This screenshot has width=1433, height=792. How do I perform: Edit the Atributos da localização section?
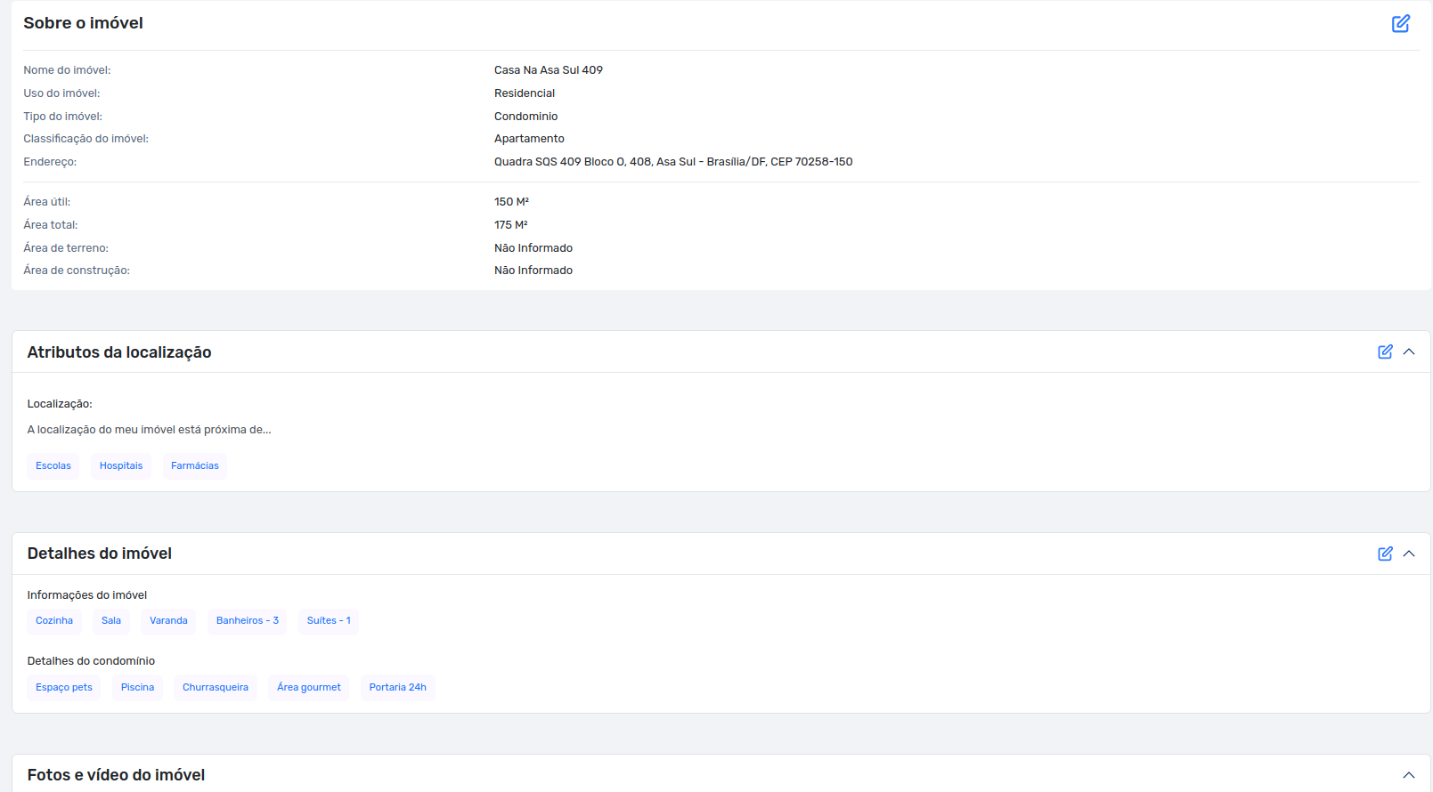(1385, 352)
